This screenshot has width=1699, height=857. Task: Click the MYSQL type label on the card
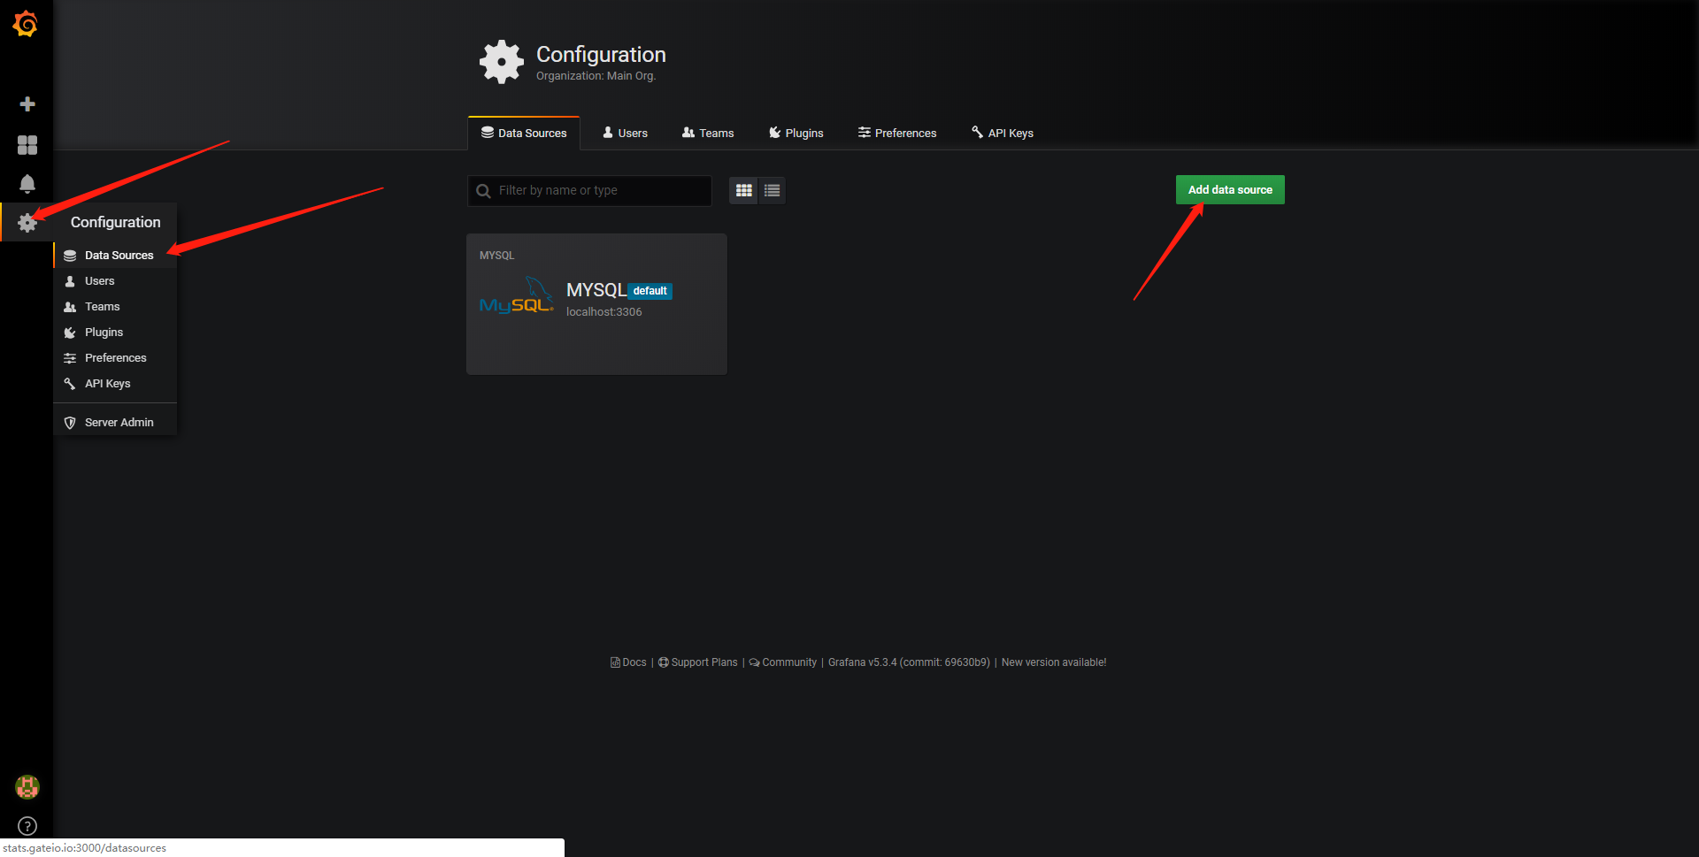(496, 256)
